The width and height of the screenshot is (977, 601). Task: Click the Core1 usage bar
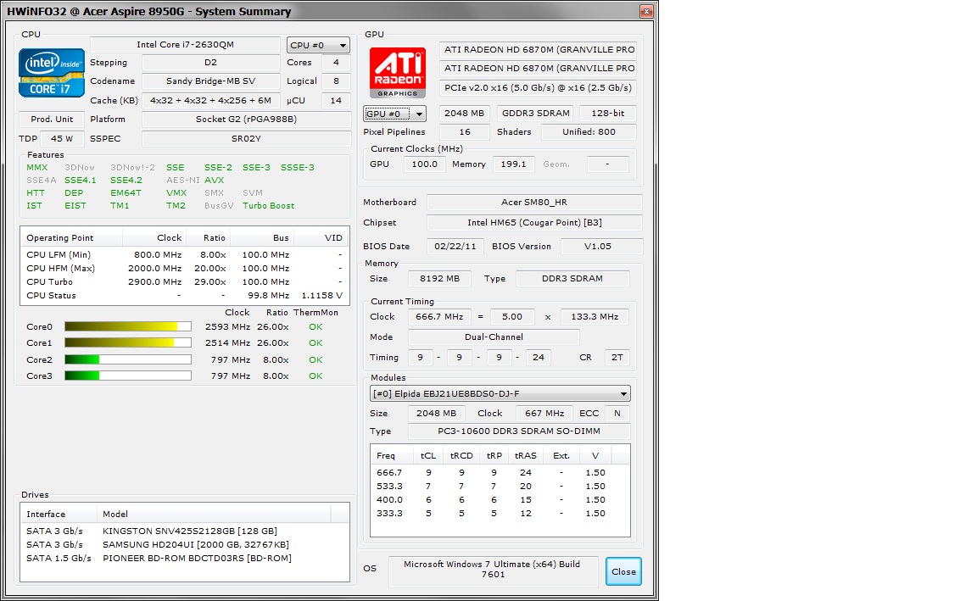tap(128, 342)
